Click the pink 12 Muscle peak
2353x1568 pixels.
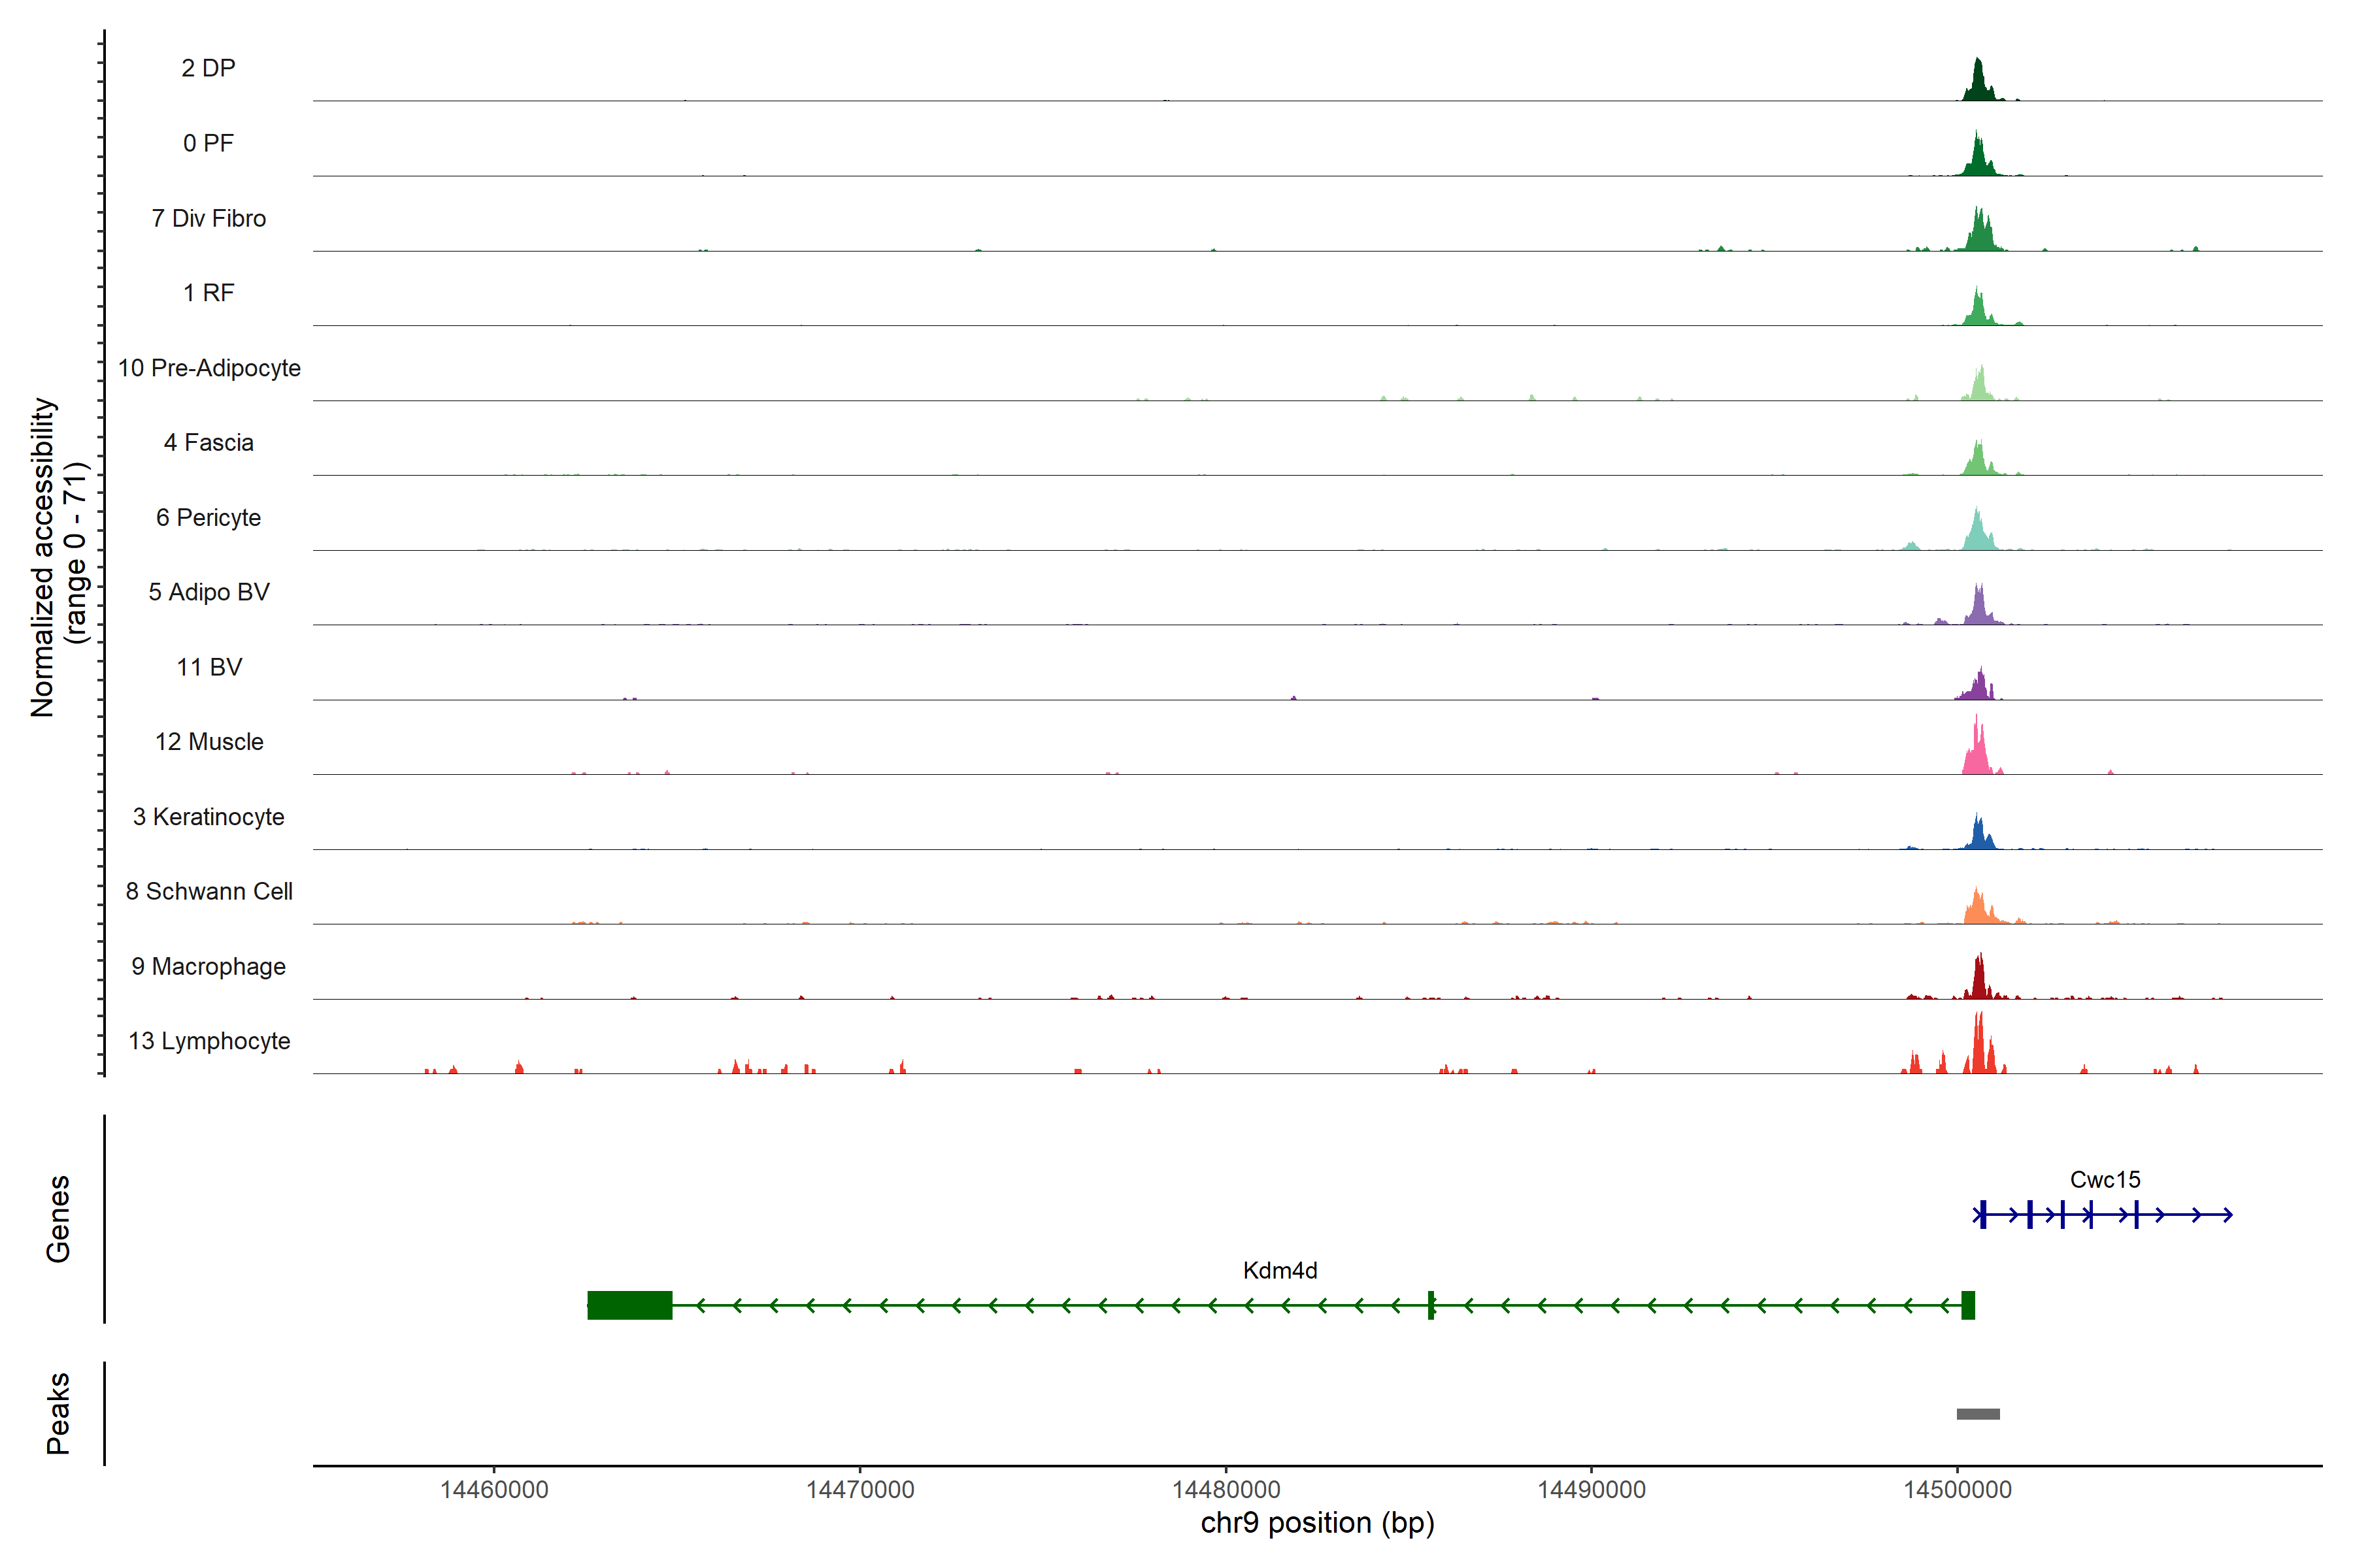point(1977,755)
